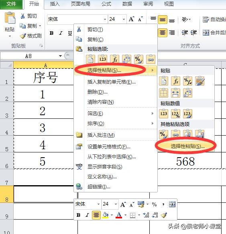Open the clipboard group dialog launcher

[x=41, y=46]
